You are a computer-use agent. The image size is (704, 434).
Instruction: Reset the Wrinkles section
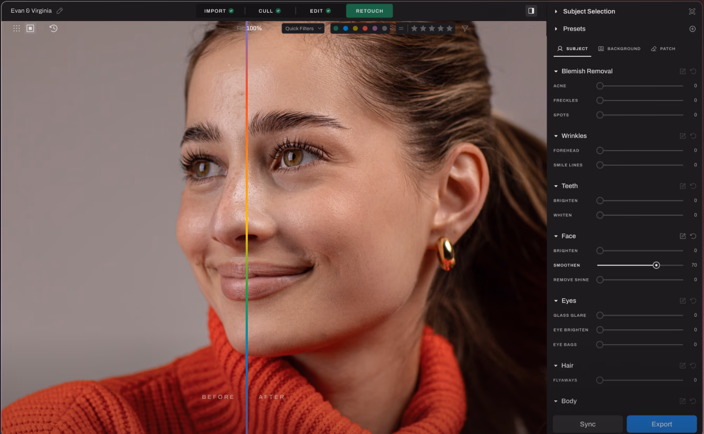[x=693, y=136]
